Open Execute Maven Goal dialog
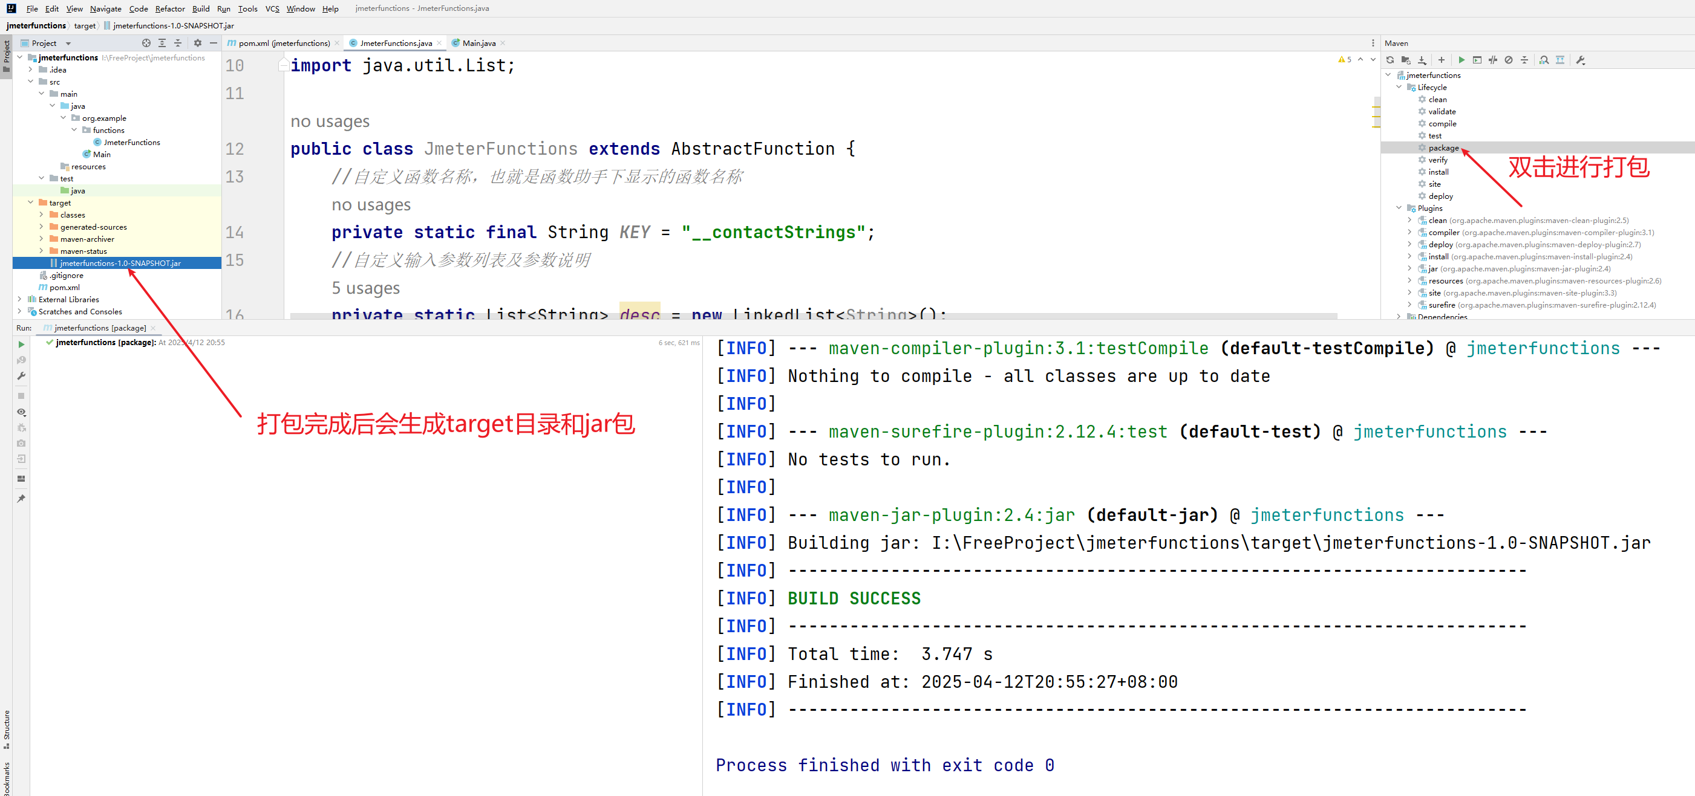 (1477, 60)
